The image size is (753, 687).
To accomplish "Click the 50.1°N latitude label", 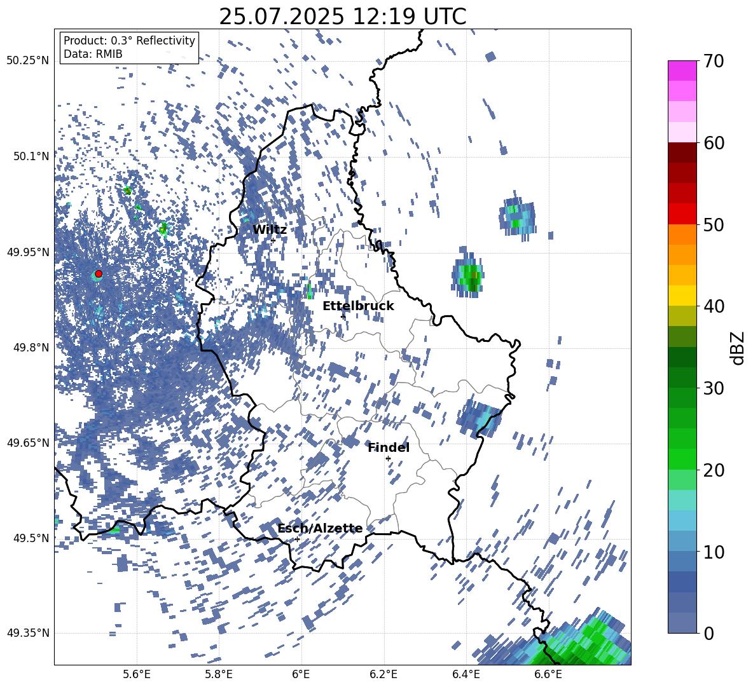I will point(31,156).
